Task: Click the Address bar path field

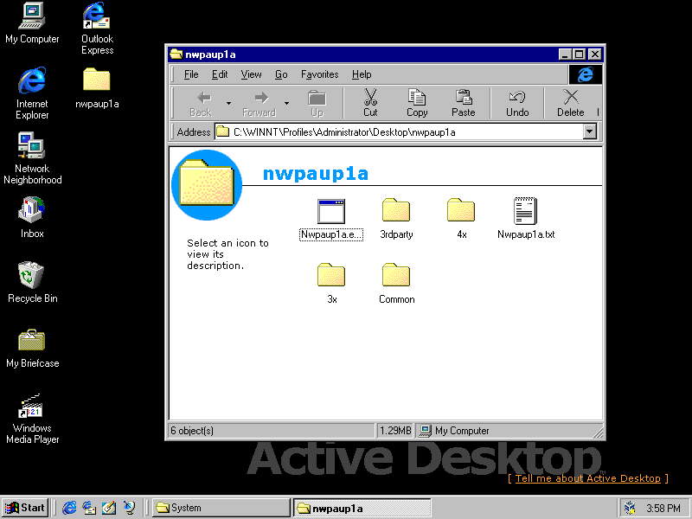Action: click(x=399, y=132)
